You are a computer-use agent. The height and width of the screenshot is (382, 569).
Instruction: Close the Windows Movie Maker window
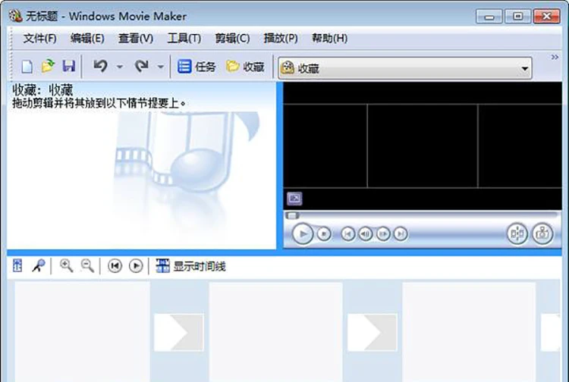[x=547, y=17]
